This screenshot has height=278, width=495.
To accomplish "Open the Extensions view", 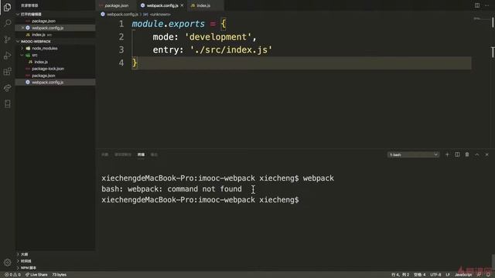I will (x=7, y=72).
